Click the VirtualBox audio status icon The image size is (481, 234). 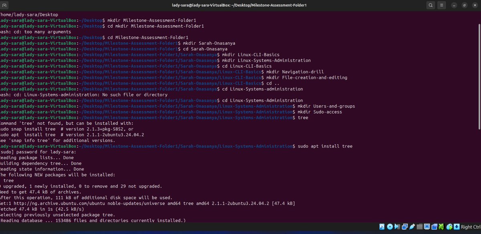tap(398, 227)
